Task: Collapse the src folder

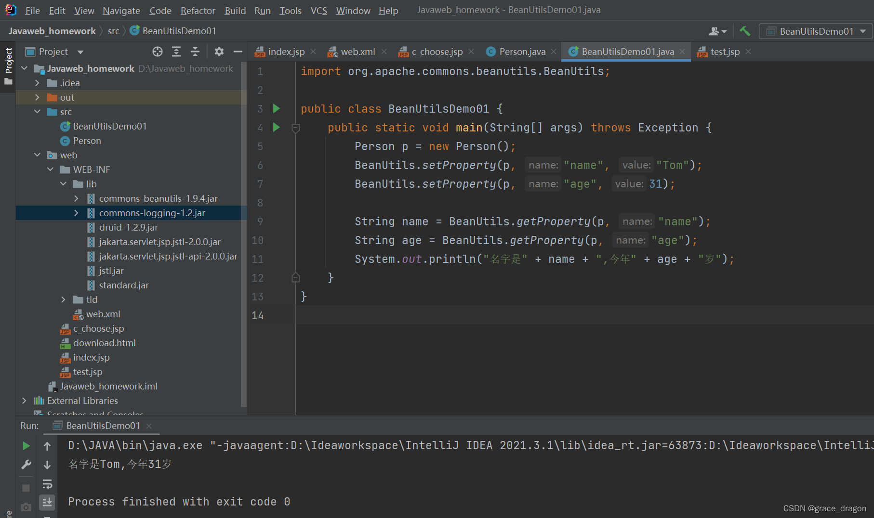Action: [37, 112]
